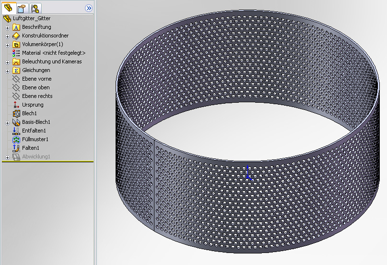Click the Ursprung origin icon
387x265 pixels.
point(16,105)
